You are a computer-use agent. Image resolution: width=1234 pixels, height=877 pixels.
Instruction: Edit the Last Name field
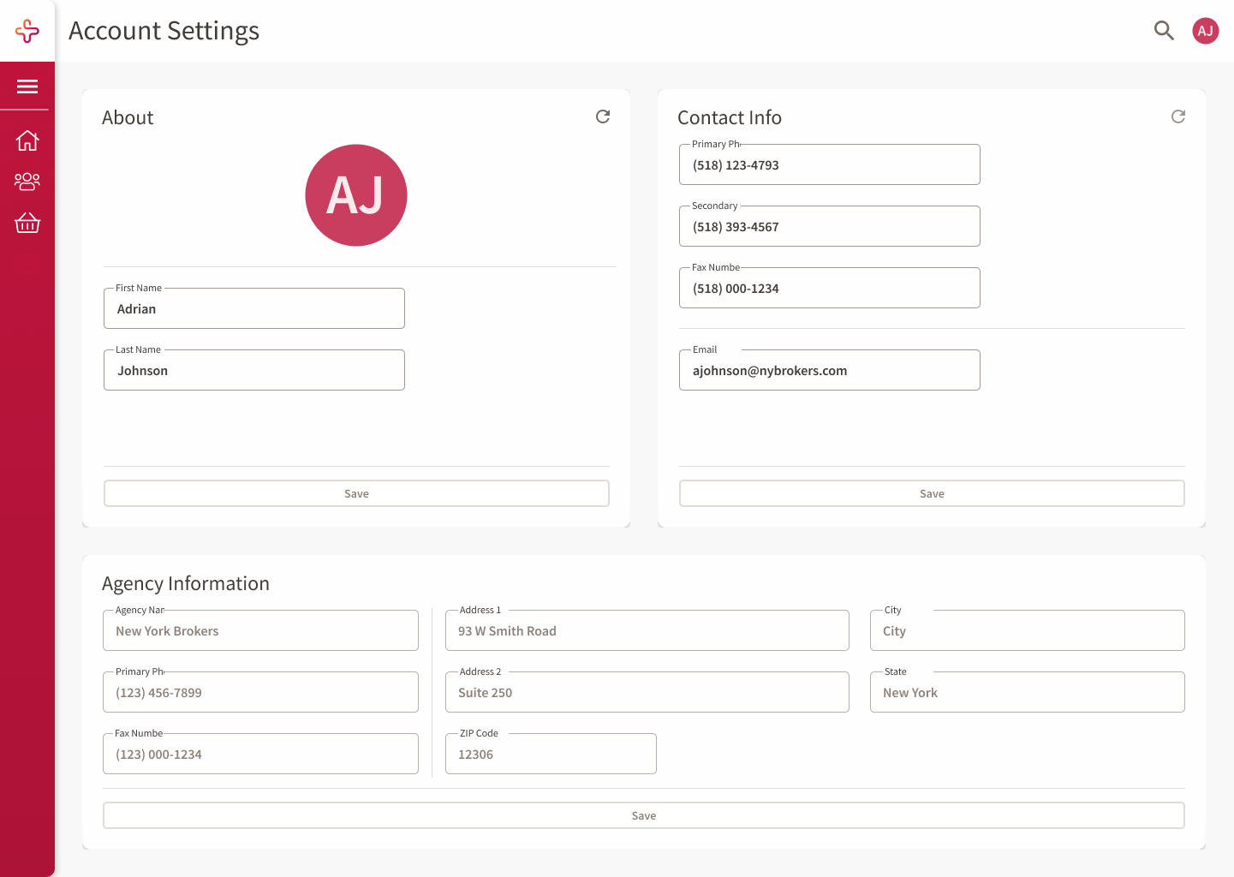coord(254,370)
